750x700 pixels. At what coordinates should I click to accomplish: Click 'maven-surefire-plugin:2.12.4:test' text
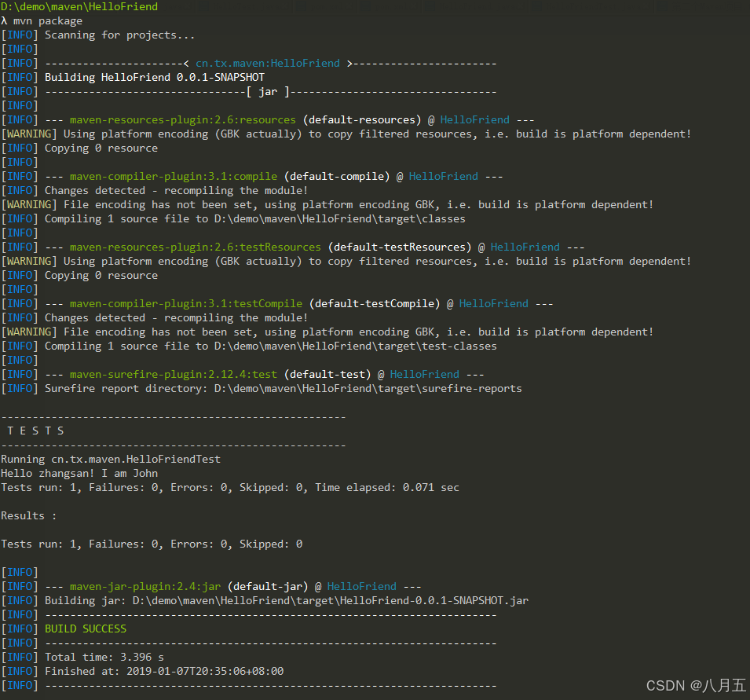[173, 374]
